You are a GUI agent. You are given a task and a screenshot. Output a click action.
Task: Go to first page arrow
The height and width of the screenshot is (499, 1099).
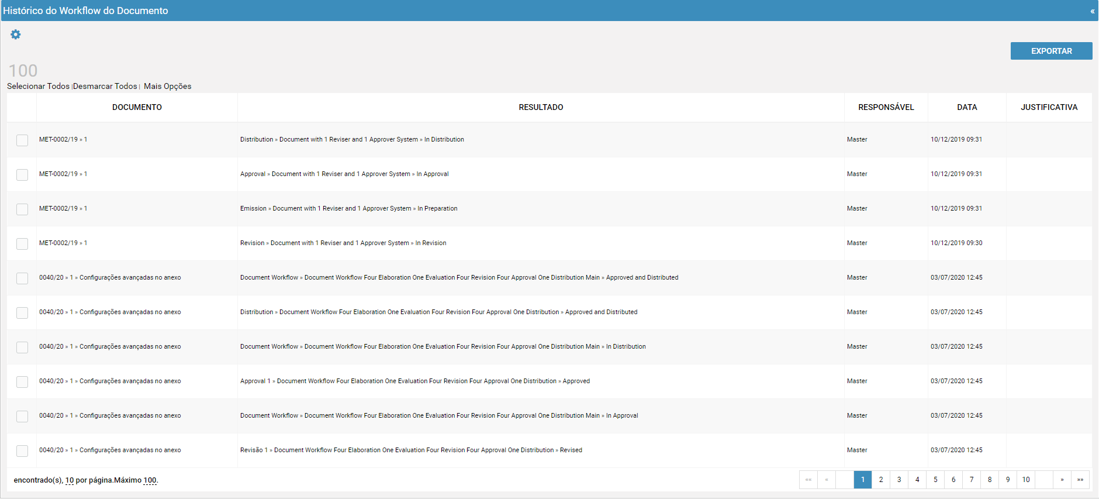808,480
